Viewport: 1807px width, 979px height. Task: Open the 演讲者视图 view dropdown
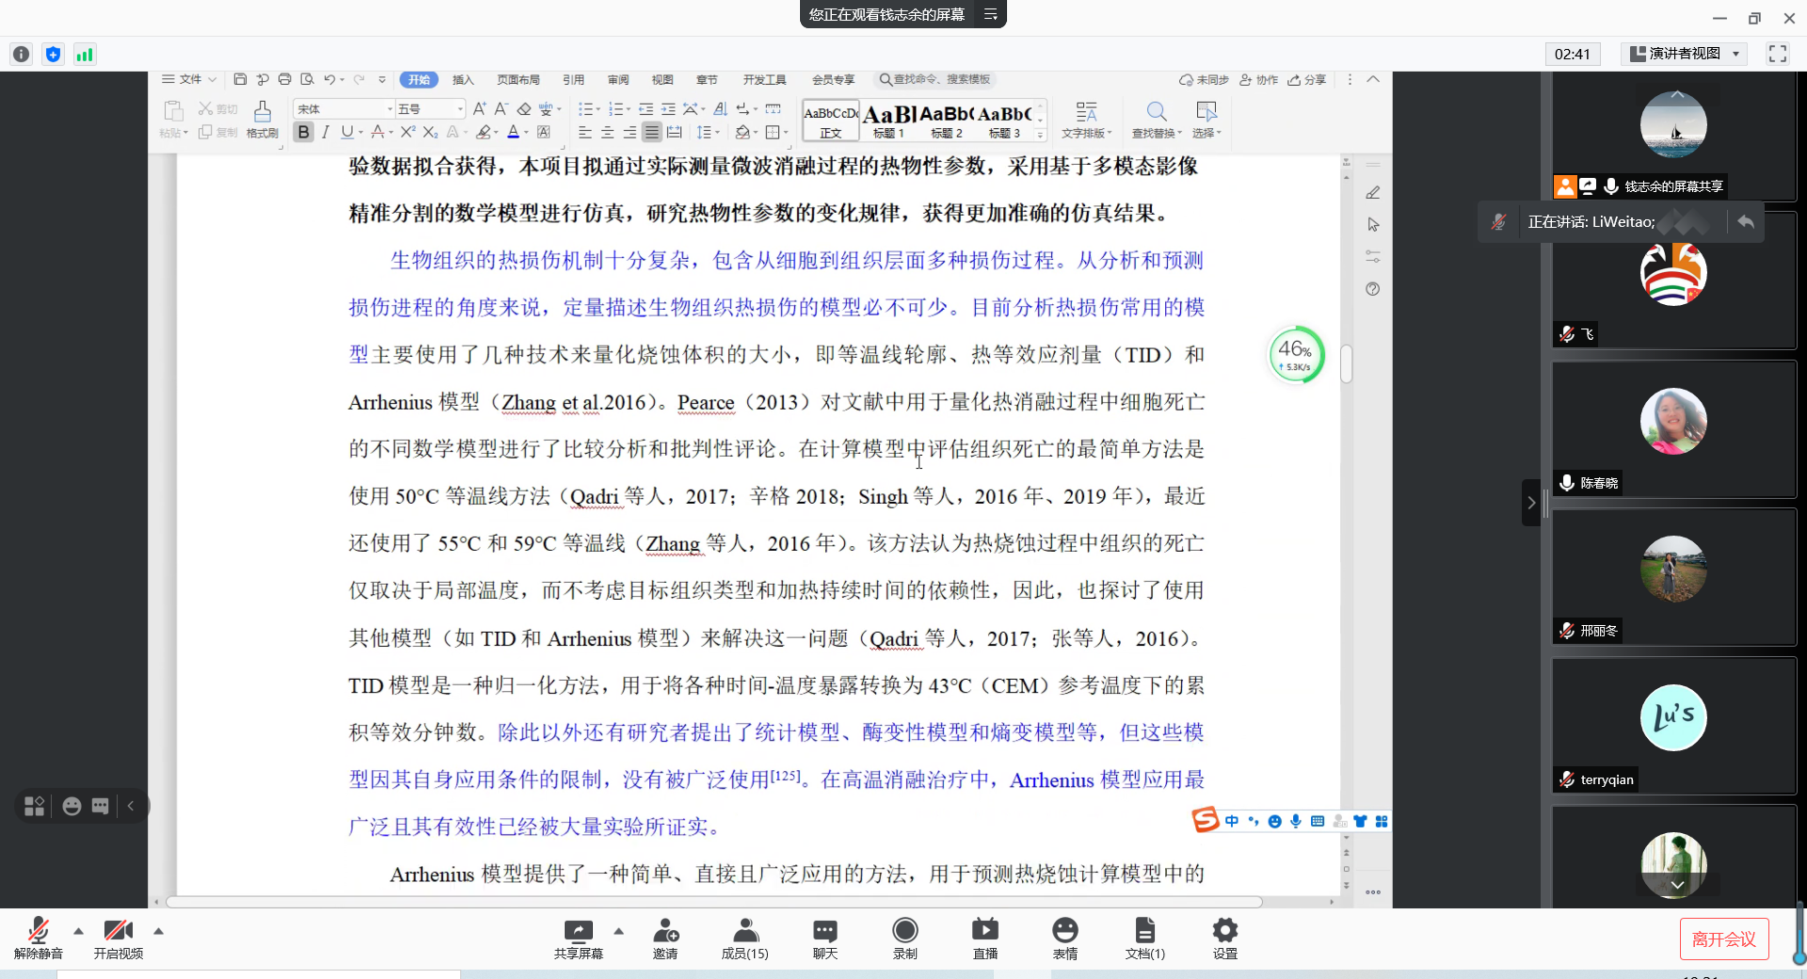(1685, 54)
